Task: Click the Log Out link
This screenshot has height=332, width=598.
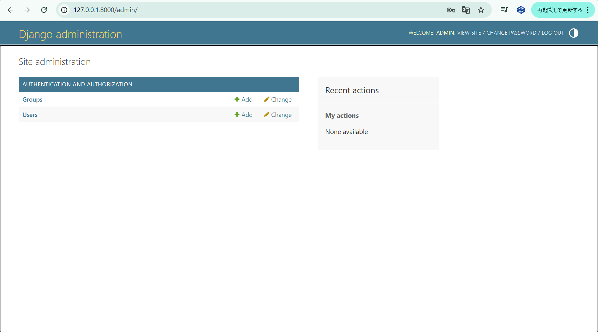Action: [553, 33]
